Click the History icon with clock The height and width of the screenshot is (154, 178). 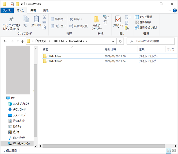click(x=127, y=28)
